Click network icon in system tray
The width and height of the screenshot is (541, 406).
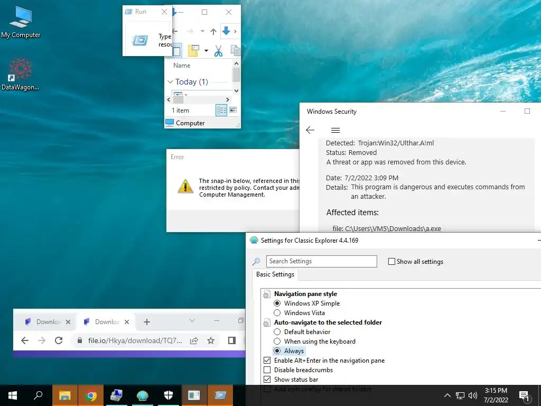(x=460, y=395)
